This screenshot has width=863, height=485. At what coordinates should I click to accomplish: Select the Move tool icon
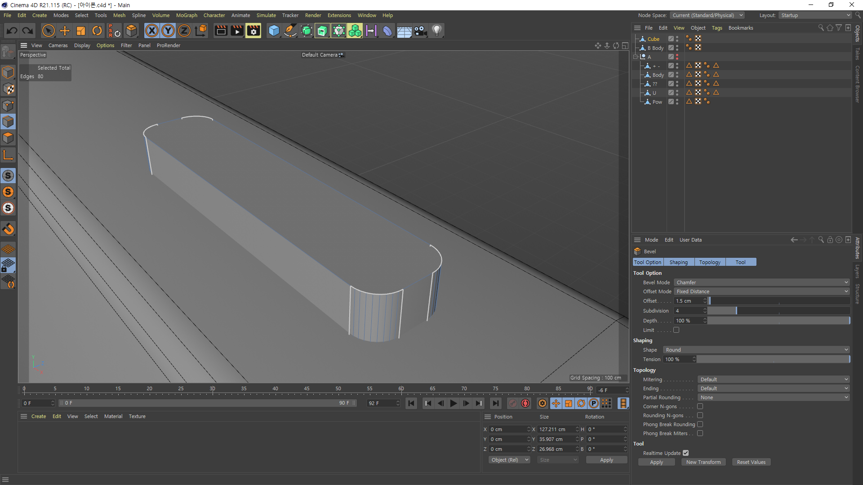click(65, 31)
